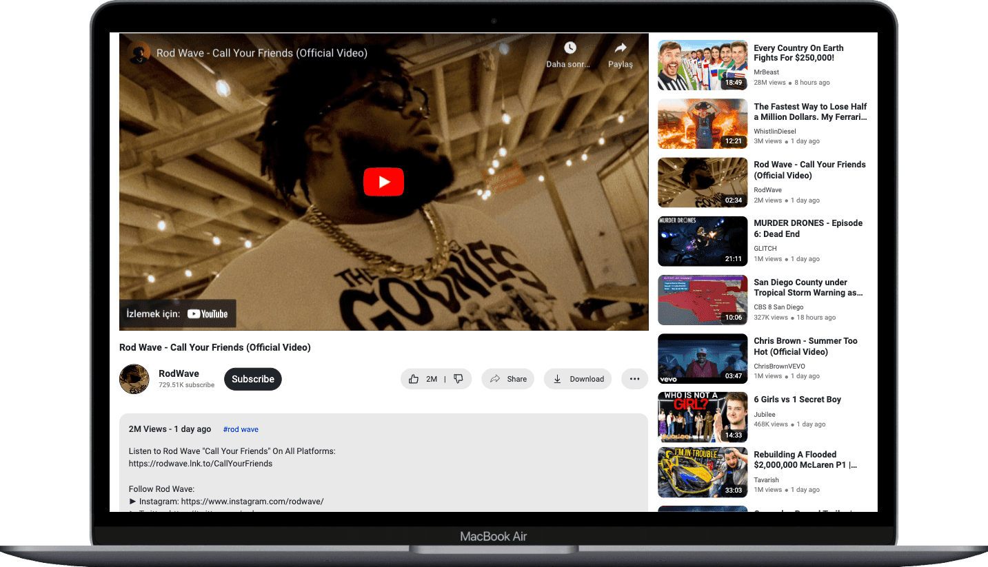Viewport: 988px width, 567px height.
Task: Open the Fastest Way to Lose Half a Million thumbnail
Action: point(703,124)
